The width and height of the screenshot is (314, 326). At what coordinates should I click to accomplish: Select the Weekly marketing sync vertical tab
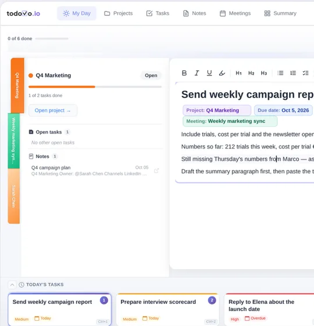14,141
